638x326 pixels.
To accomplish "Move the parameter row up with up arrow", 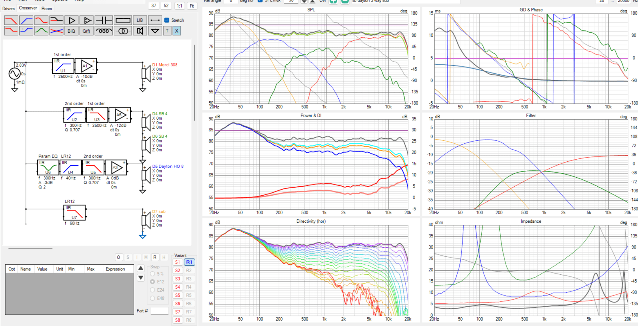I will pyautogui.click(x=141, y=268).
